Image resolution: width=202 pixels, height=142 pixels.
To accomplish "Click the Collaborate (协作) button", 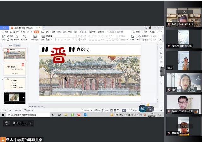I will click(x=145, y=32).
